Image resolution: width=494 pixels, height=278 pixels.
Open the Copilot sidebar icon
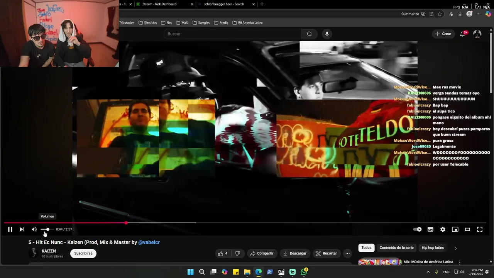(488, 14)
